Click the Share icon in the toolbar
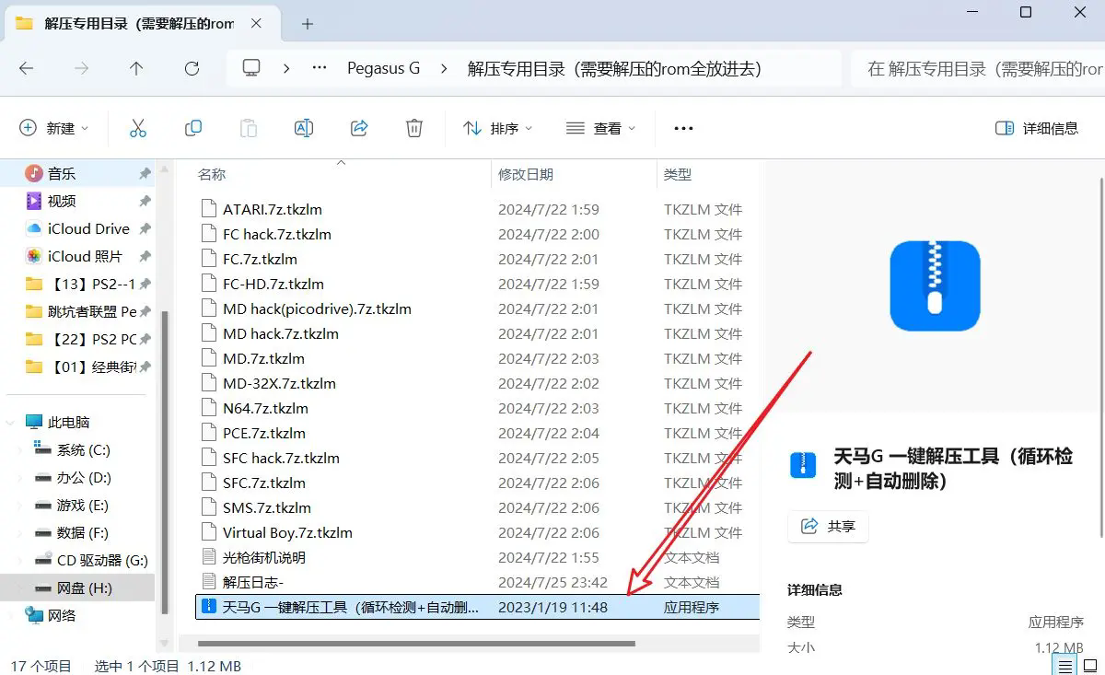The image size is (1105, 675). (359, 128)
